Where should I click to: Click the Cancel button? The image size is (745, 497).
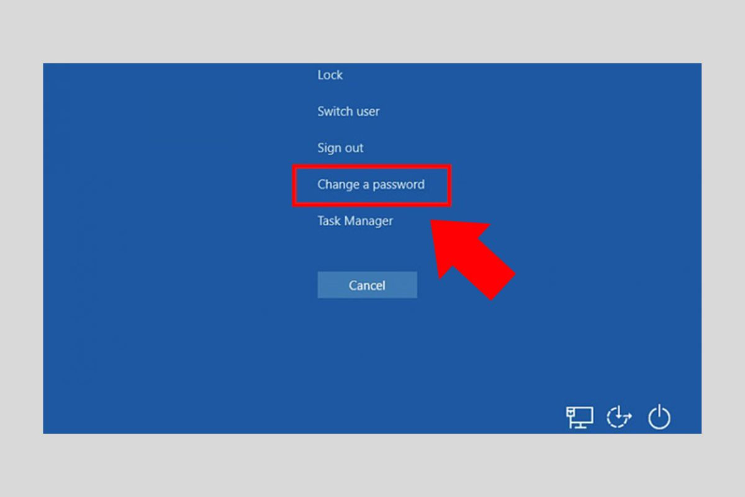point(367,285)
